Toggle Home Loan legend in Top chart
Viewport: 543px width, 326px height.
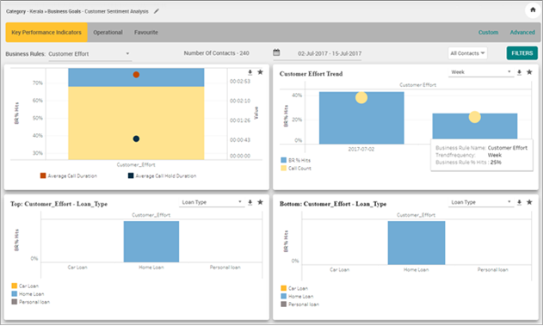pos(14,294)
